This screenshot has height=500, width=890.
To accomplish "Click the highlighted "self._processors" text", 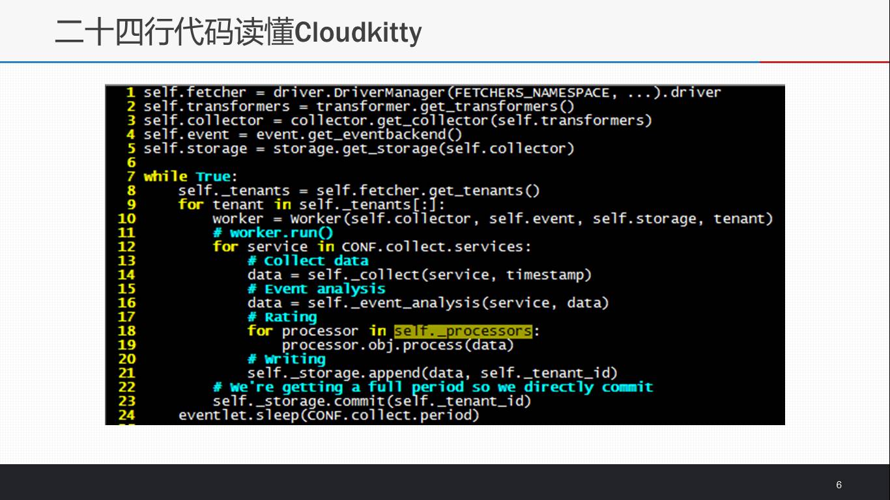I will click(463, 331).
